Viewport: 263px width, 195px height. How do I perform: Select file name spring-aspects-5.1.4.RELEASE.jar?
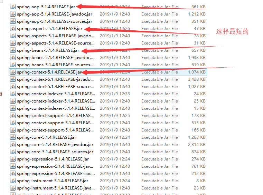50,29
